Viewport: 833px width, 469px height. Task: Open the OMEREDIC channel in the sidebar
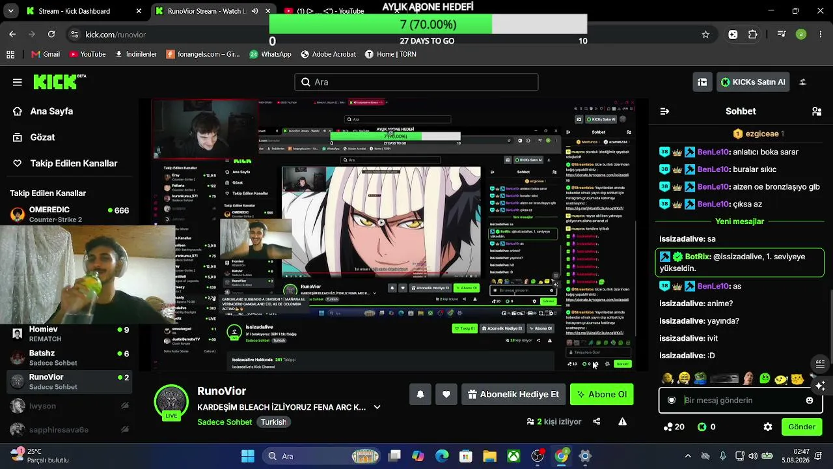pyautogui.click(x=70, y=214)
